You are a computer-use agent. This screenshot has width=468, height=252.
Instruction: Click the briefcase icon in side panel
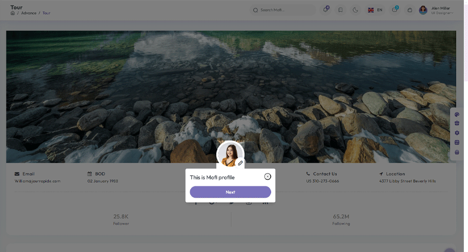click(457, 123)
